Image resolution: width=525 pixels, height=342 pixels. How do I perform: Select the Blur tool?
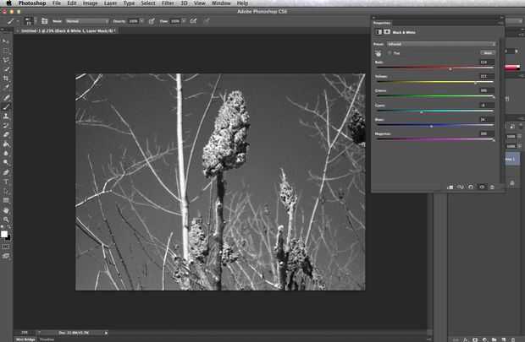click(6, 154)
